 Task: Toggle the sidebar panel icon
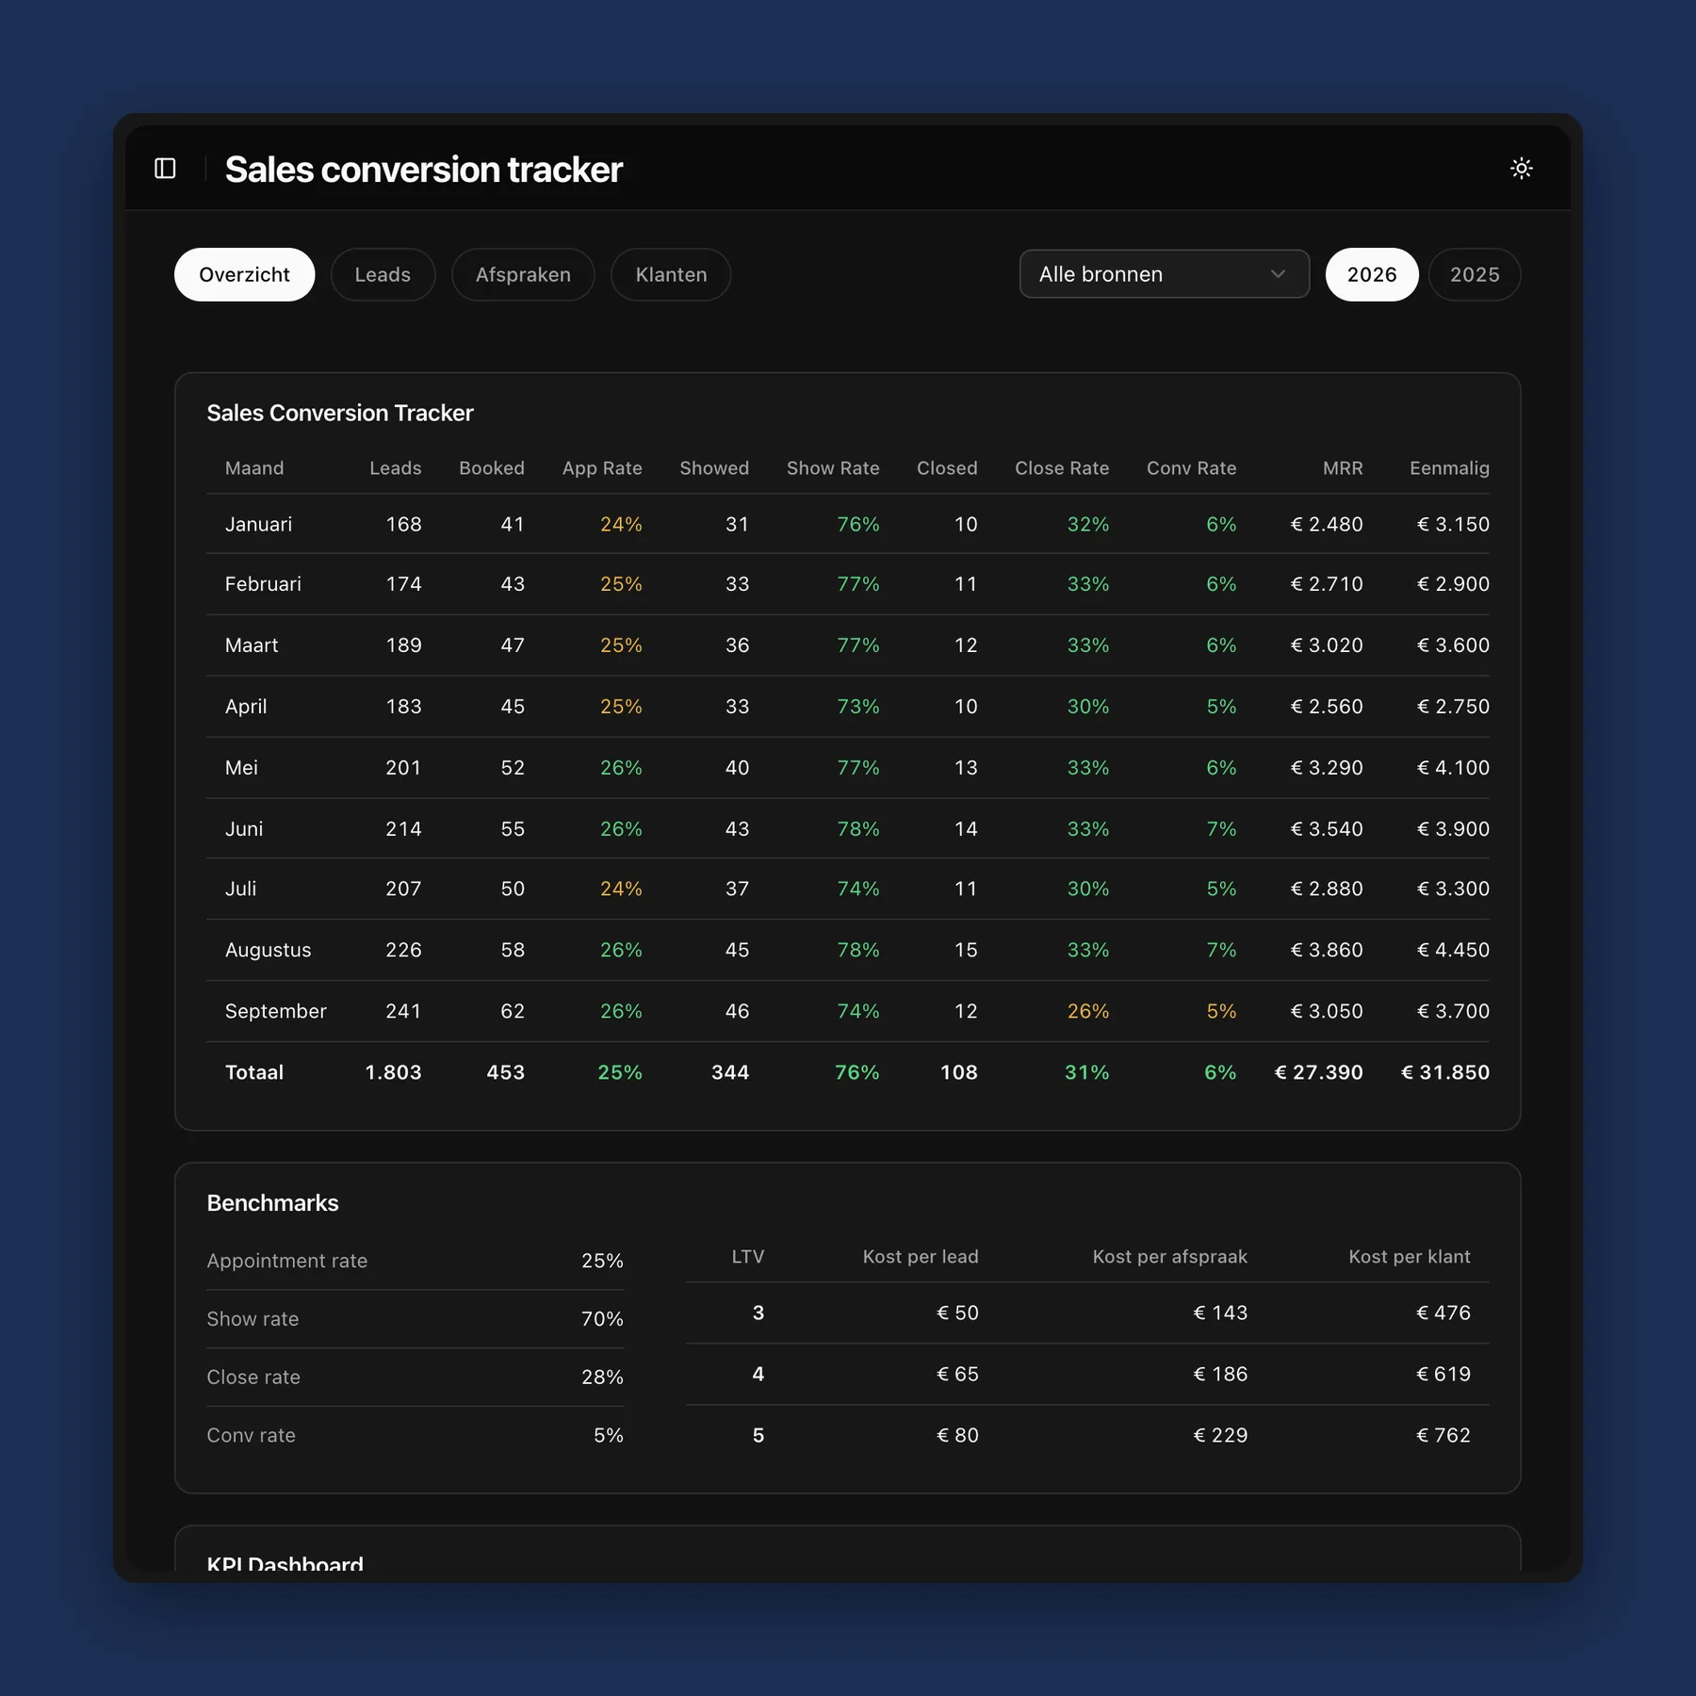165,169
